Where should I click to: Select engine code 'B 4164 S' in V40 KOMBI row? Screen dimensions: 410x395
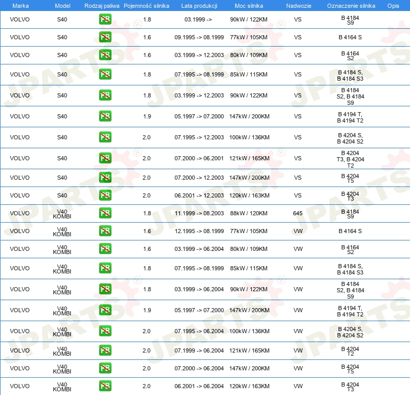click(x=350, y=231)
